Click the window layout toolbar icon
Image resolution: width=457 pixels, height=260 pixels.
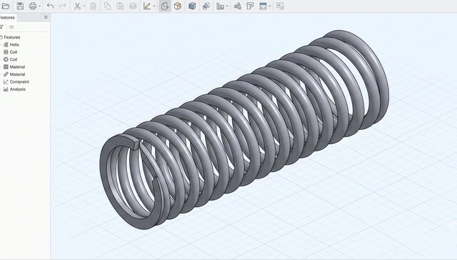[x=263, y=6]
